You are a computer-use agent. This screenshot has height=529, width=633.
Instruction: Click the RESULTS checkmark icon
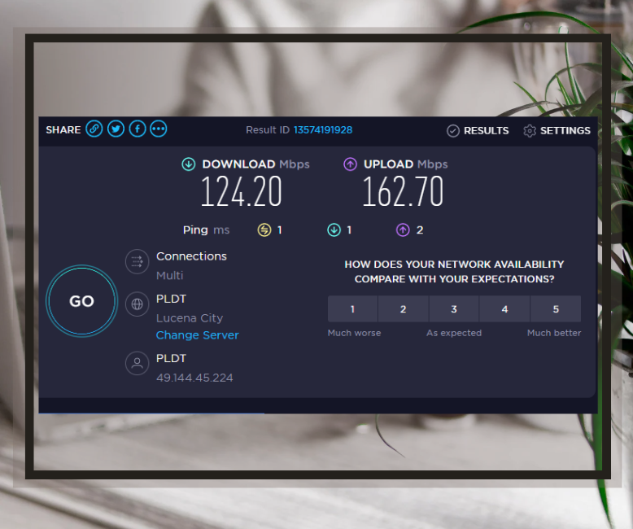coord(453,131)
